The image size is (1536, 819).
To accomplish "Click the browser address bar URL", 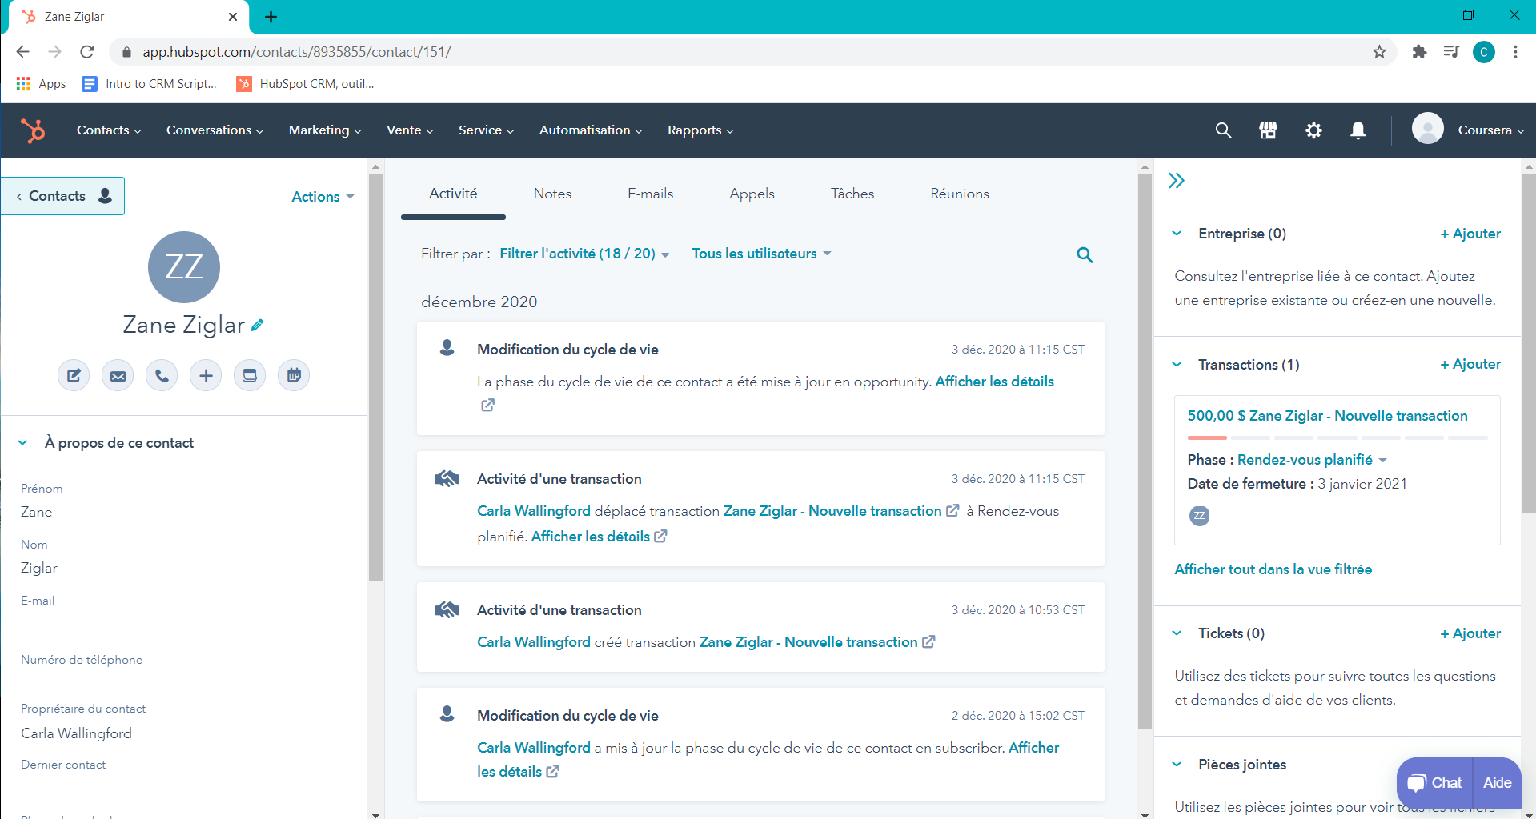I will tap(296, 52).
